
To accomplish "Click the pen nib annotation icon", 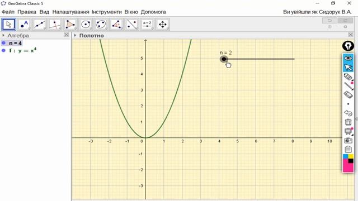I will point(348,46).
